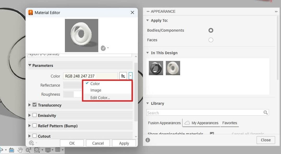
Task: Switch to My Appearances tab
Action: [x=201, y=123]
